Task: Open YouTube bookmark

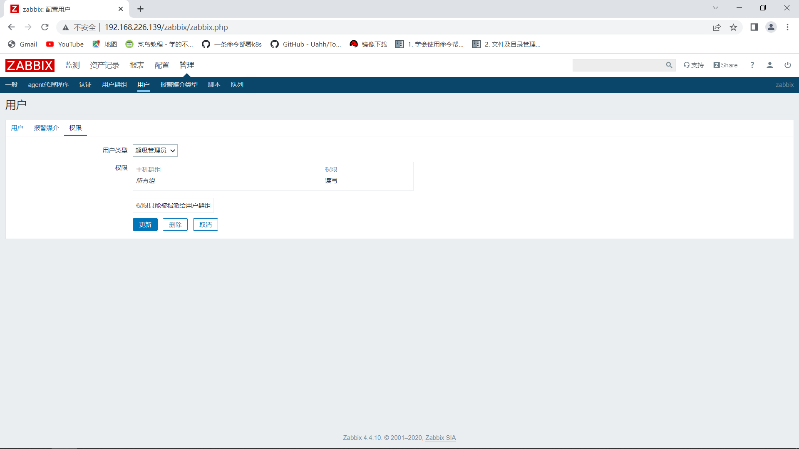Action: [65, 44]
